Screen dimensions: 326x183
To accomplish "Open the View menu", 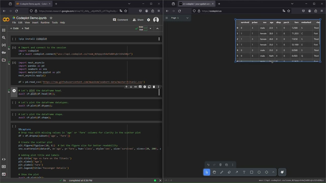I will [27, 23].
